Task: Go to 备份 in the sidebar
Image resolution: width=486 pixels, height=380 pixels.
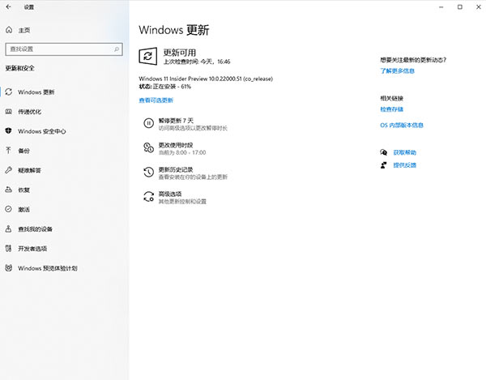Action: click(x=23, y=151)
